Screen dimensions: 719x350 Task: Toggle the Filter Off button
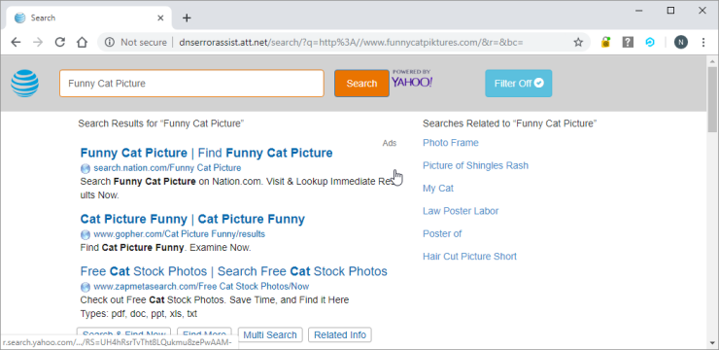(x=519, y=83)
